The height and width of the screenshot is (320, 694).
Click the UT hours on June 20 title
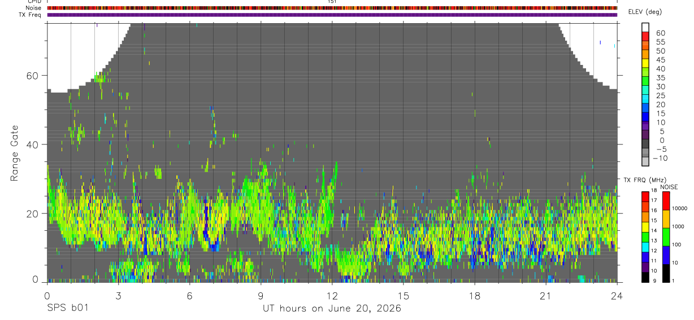[x=332, y=308]
